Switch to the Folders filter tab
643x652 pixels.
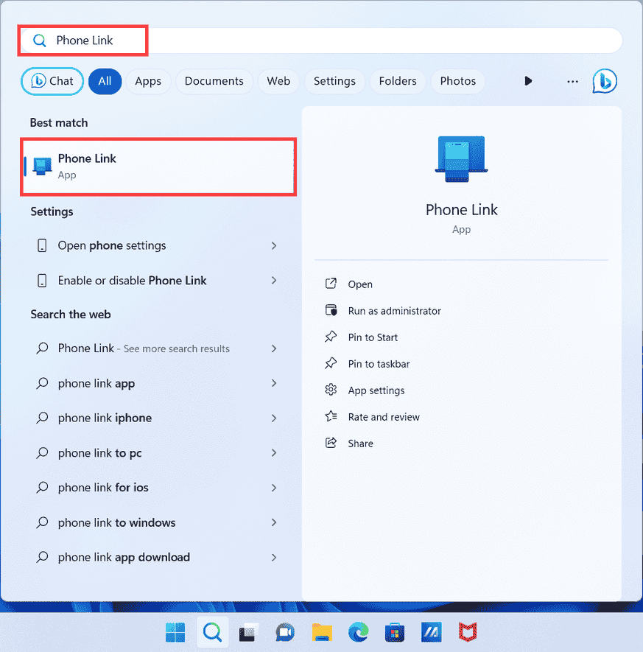click(398, 81)
